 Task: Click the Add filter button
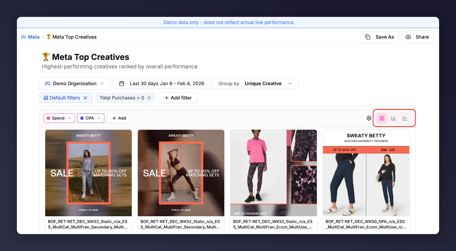178,98
